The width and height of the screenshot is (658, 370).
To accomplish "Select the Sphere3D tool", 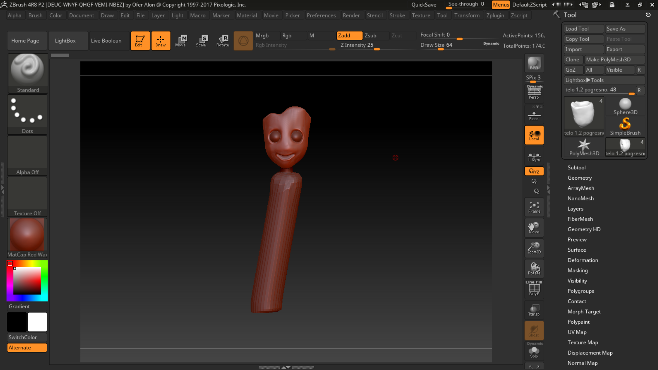I will [625, 107].
